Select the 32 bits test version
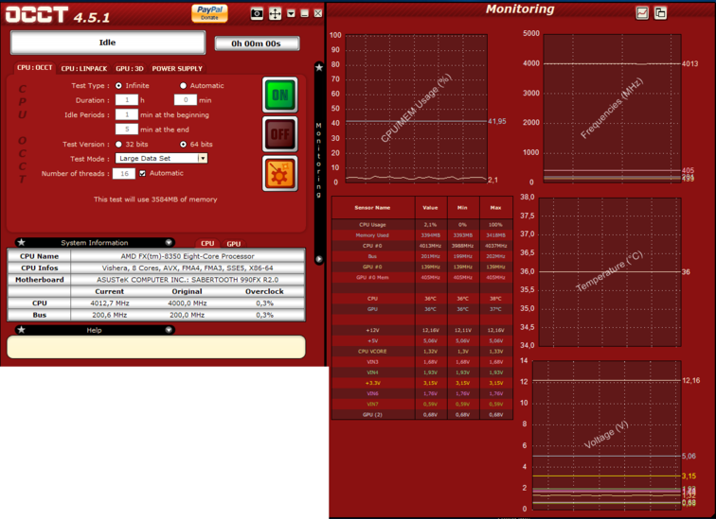Screen dimensions: 716x519 click(118, 144)
